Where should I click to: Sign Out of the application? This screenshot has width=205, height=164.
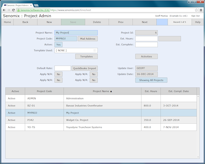195,16
